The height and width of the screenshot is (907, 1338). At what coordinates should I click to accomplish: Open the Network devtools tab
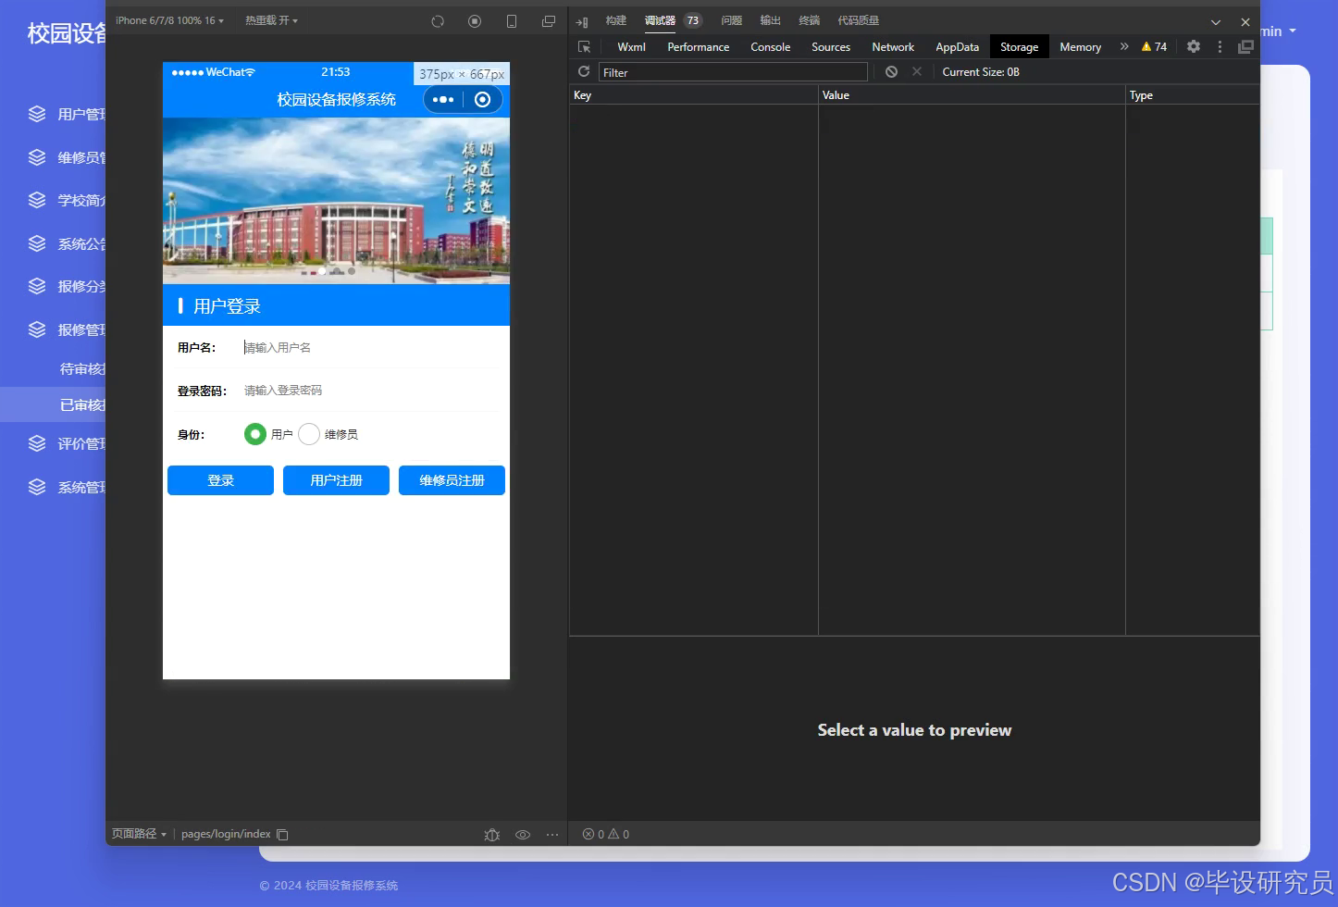(893, 47)
